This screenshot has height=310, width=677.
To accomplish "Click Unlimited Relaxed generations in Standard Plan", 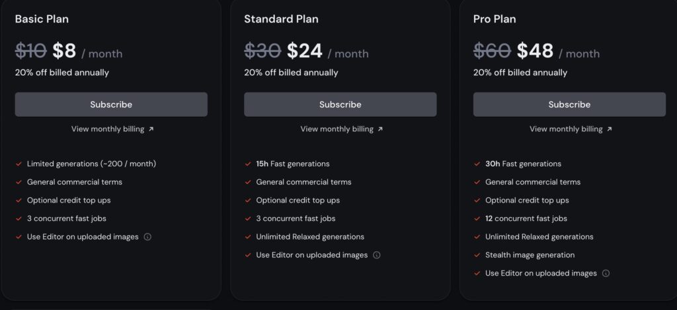I will click(310, 237).
